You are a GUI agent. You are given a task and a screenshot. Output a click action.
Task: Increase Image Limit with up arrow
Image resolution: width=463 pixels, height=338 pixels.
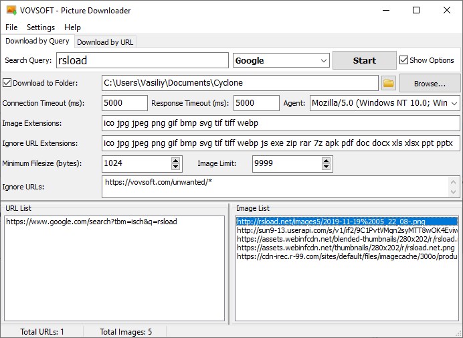point(326,160)
